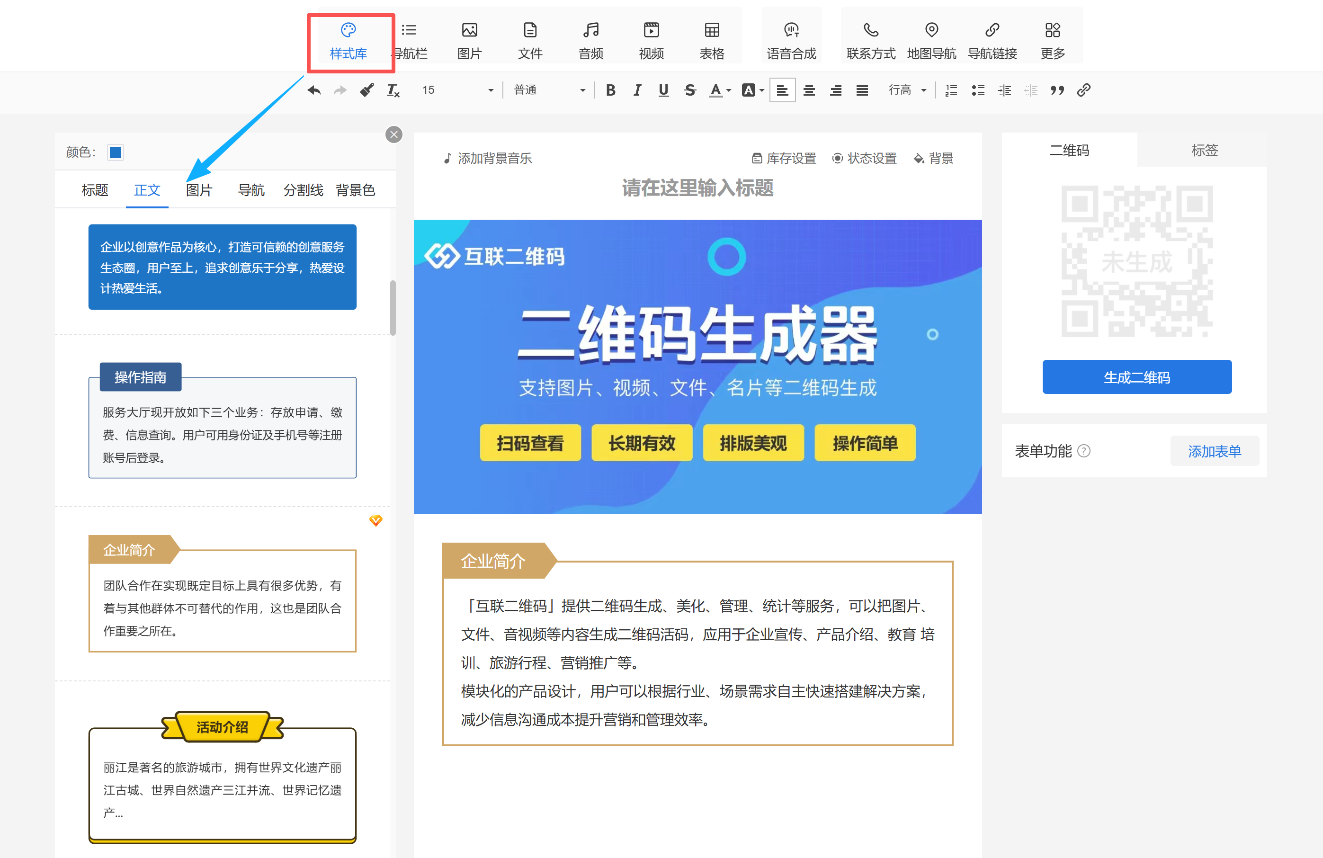
Task: Switch to the 分割线 style tab
Action: (303, 190)
